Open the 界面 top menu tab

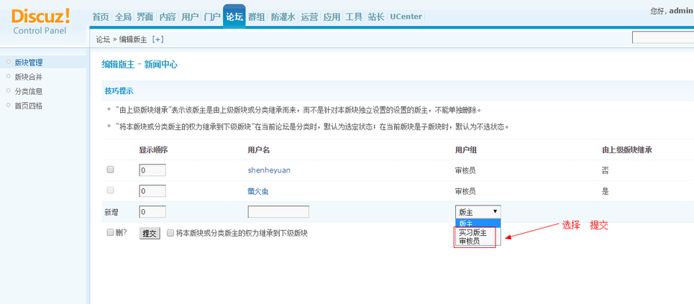coord(146,17)
